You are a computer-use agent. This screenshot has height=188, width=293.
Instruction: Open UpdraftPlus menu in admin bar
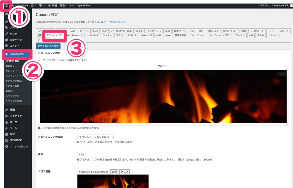pyautogui.click(x=84, y=6)
